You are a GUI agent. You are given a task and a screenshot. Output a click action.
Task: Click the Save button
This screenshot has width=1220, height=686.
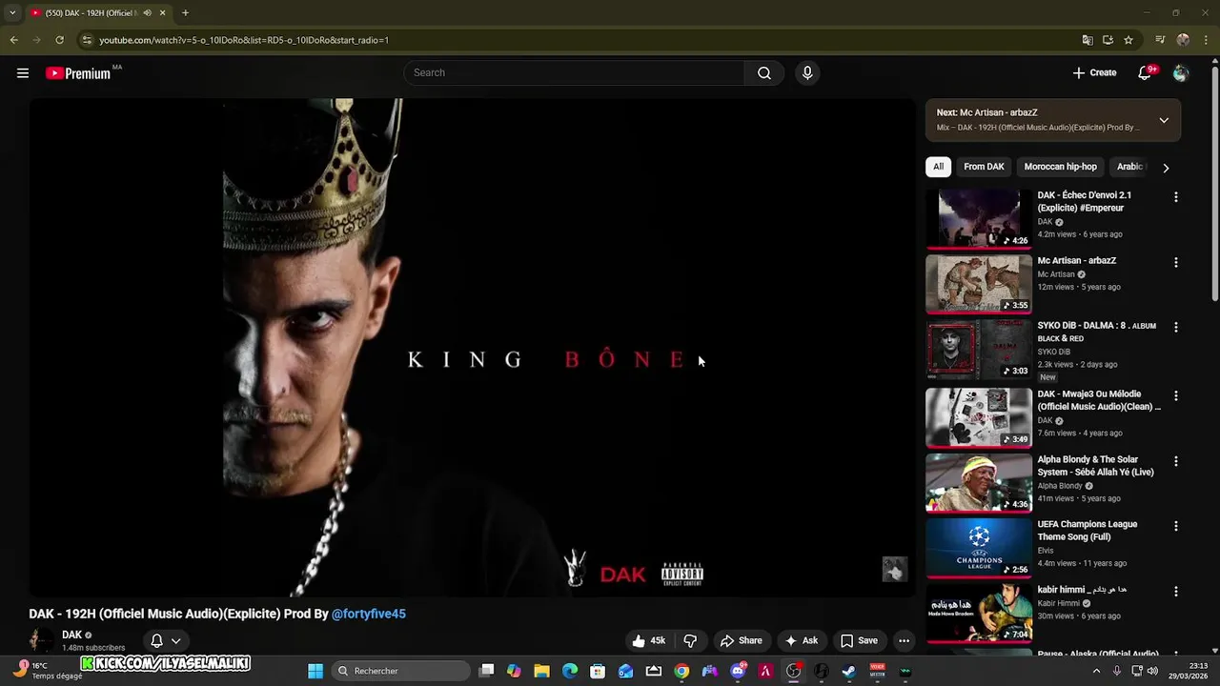tap(859, 640)
